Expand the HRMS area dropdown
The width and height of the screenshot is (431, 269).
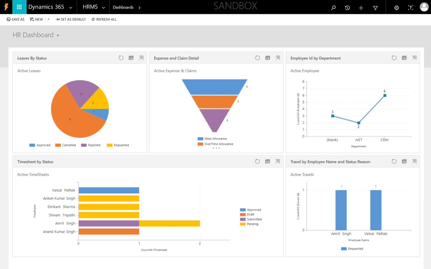[103, 8]
